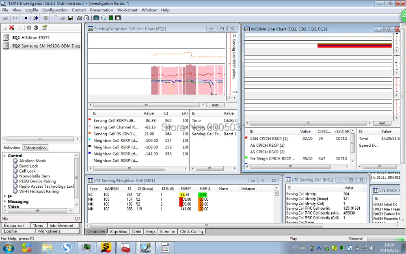Viewport: 406px width, 254px height.
Task: Select EQ2 Samsung SM-N910G device
Action: pos(41,46)
